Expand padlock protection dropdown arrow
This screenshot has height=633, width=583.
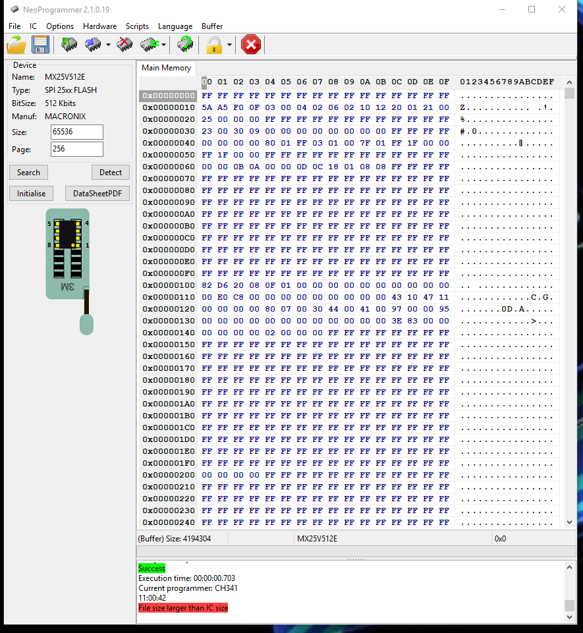[x=229, y=44]
